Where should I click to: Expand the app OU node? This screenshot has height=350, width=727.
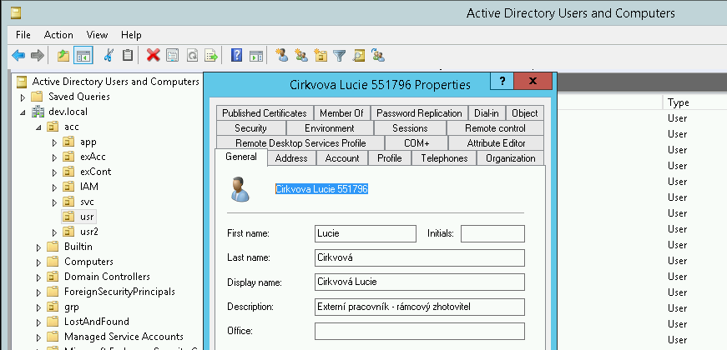click(x=55, y=142)
